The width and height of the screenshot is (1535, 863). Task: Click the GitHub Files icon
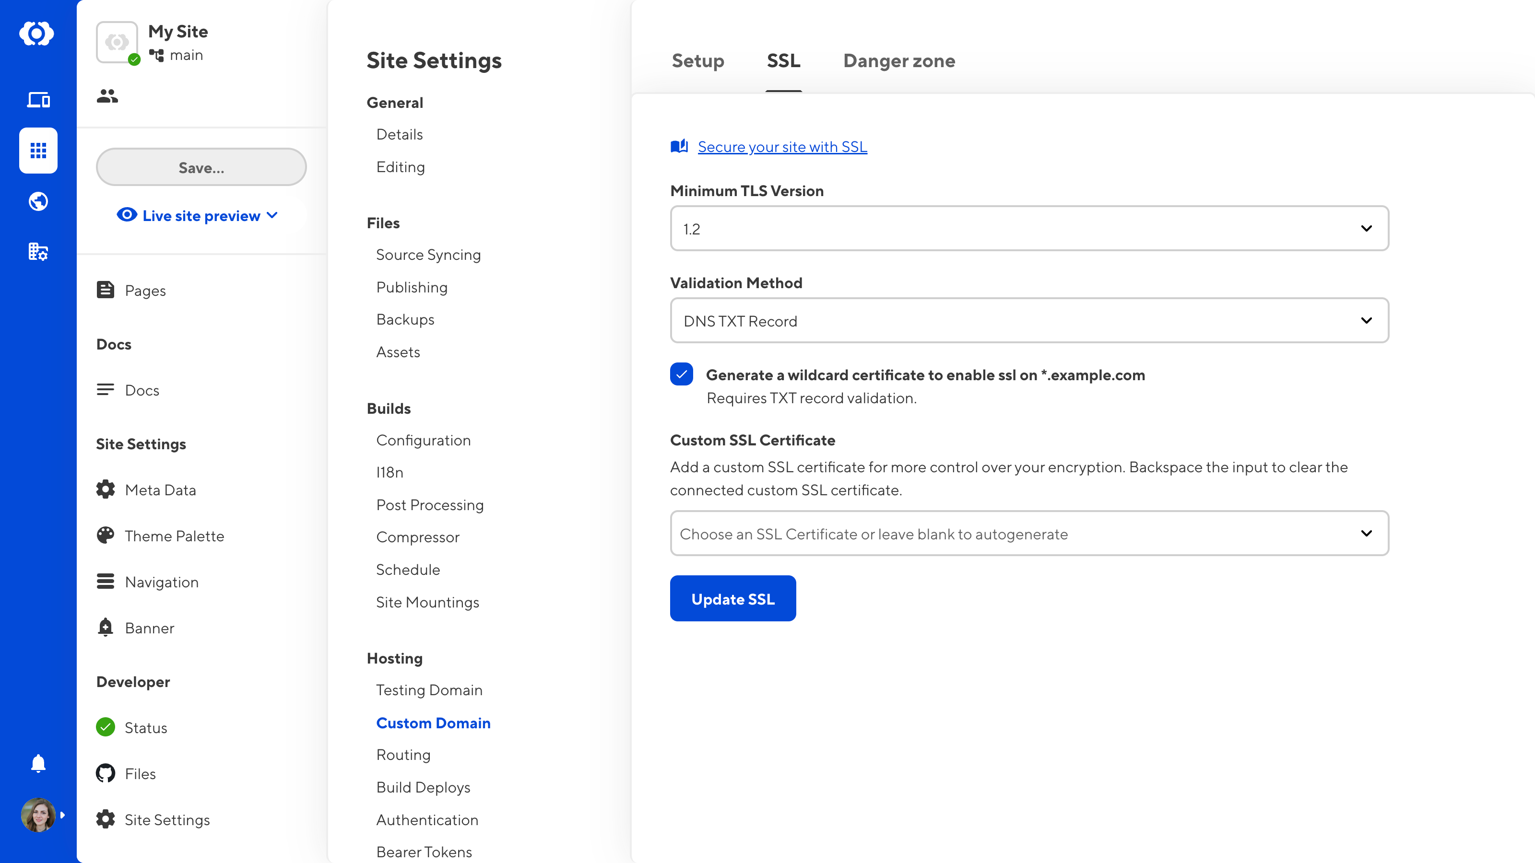[x=106, y=773]
